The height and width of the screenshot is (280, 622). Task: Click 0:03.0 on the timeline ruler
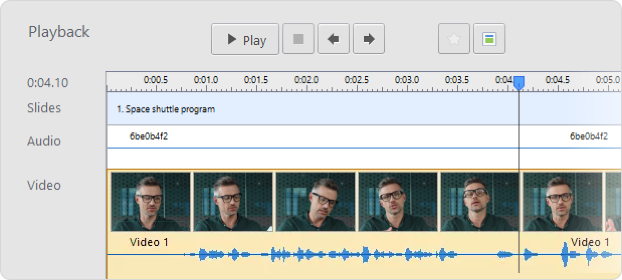click(x=407, y=80)
